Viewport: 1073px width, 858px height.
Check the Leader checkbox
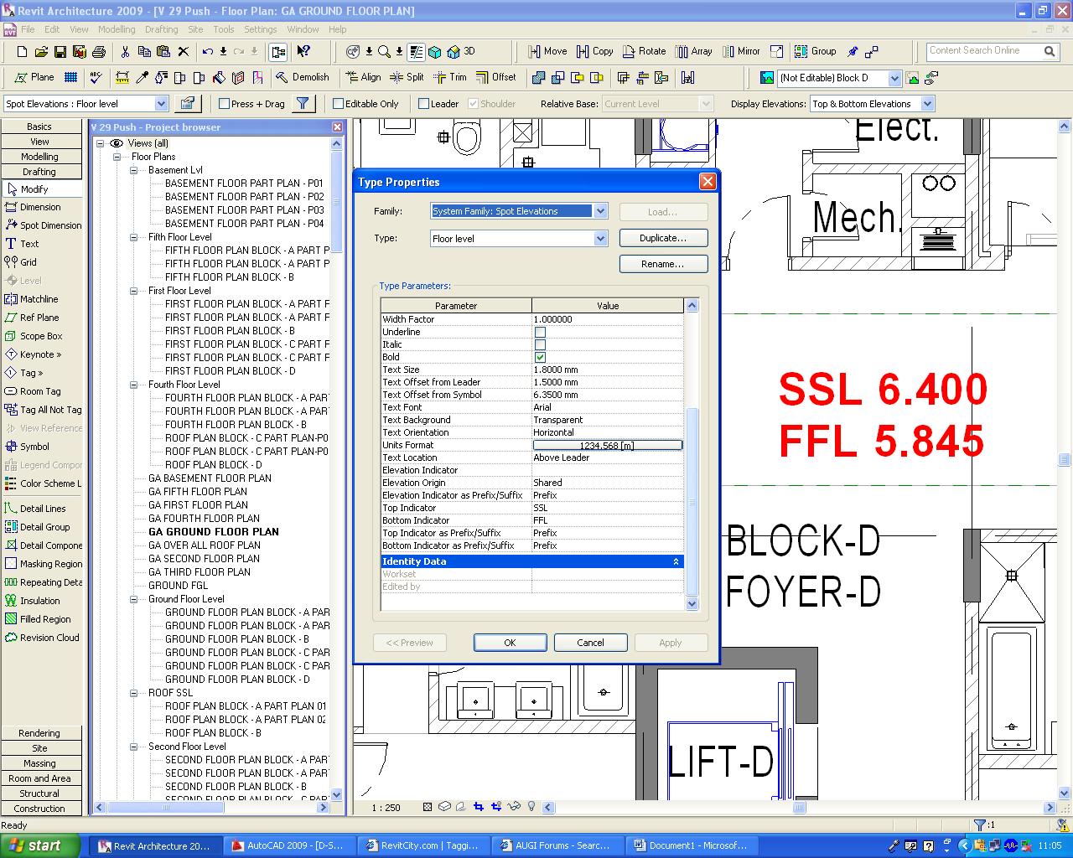(x=424, y=104)
